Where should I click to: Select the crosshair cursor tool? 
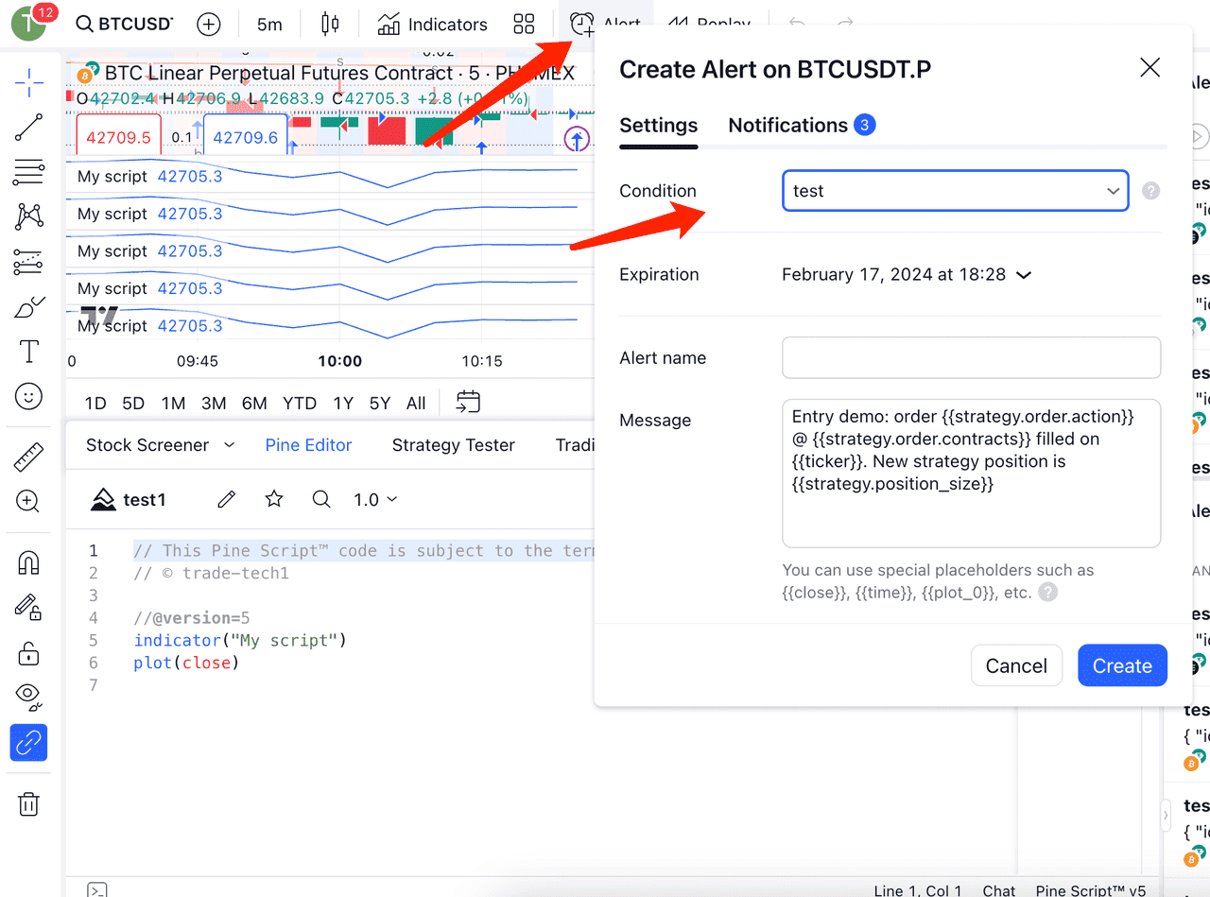click(x=29, y=82)
